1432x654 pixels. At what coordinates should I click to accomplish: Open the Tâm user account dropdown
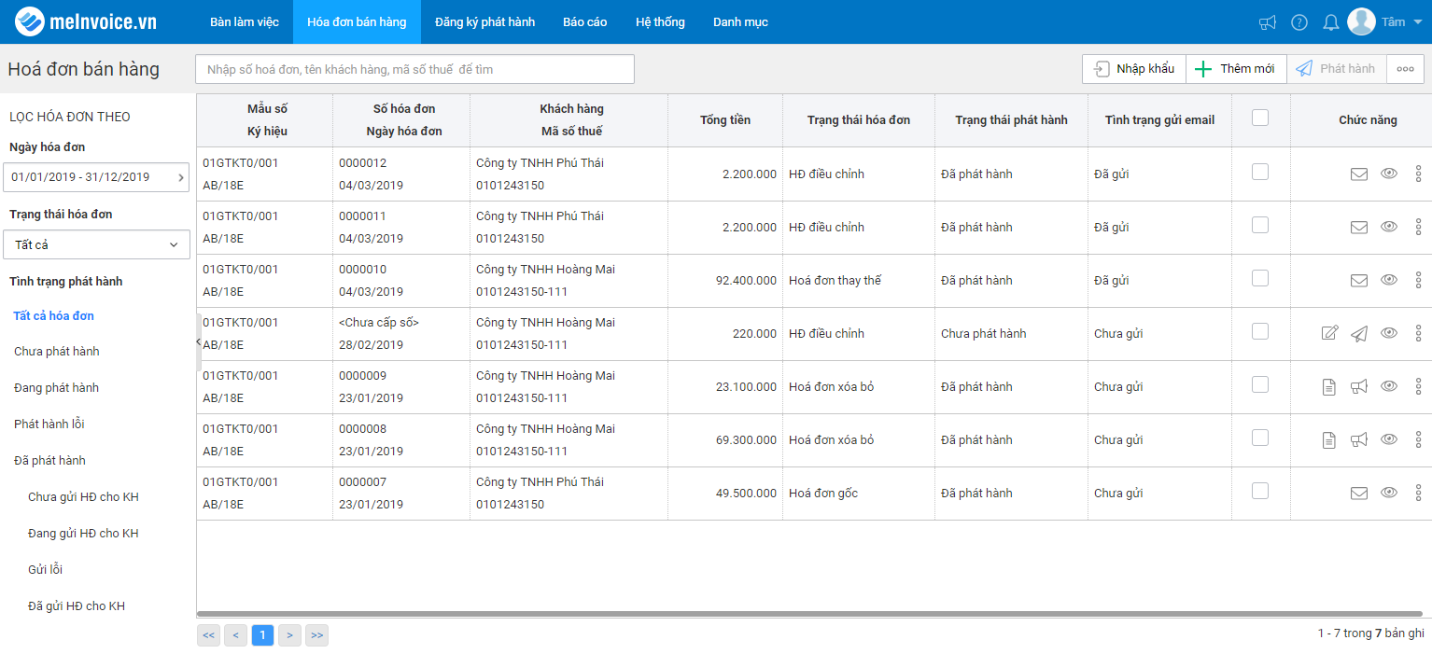coord(1385,21)
